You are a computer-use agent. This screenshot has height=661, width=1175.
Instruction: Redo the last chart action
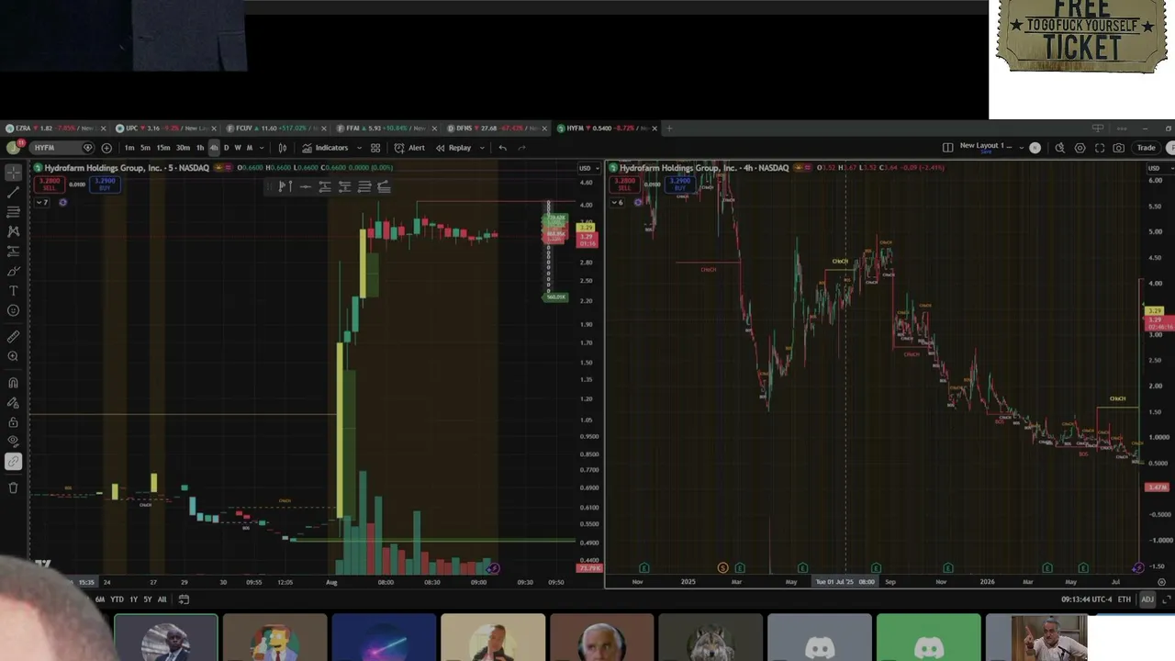point(521,148)
